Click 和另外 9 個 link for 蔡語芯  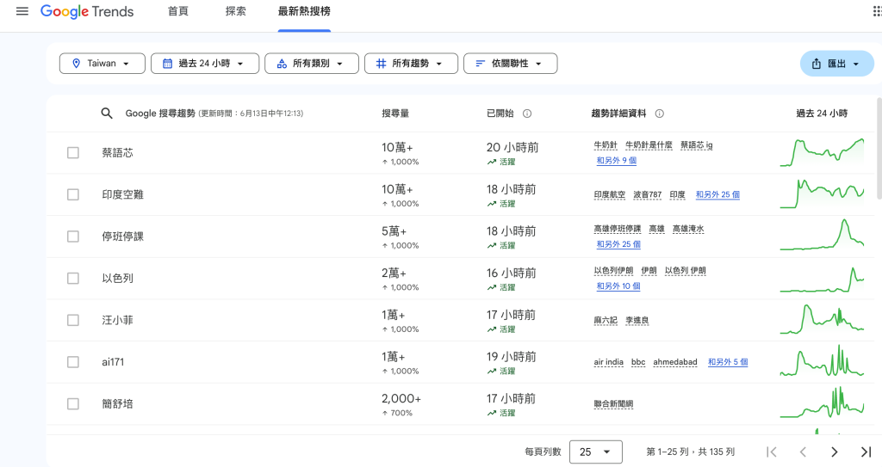(x=617, y=161)
